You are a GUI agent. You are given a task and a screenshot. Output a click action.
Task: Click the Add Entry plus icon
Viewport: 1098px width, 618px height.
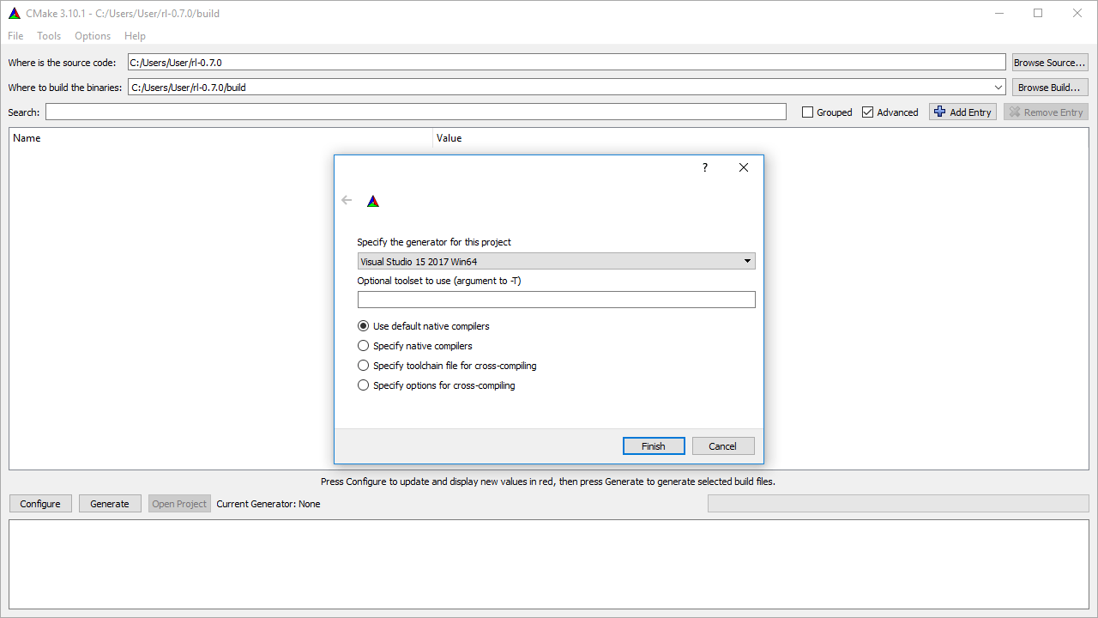(939, 112)
